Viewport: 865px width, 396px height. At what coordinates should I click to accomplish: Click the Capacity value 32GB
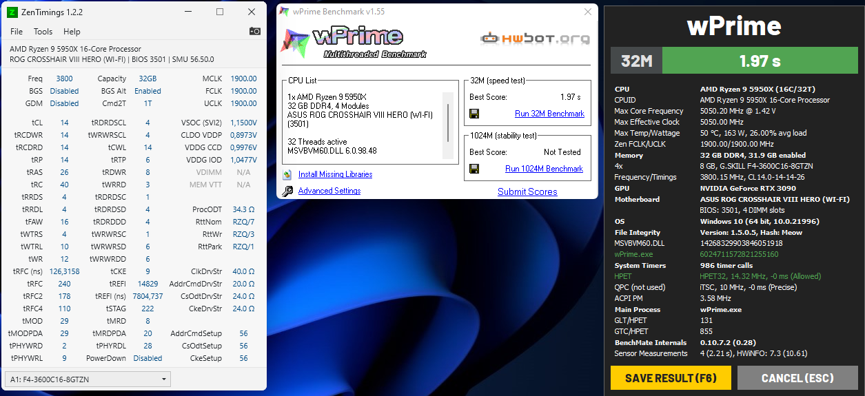147,79
